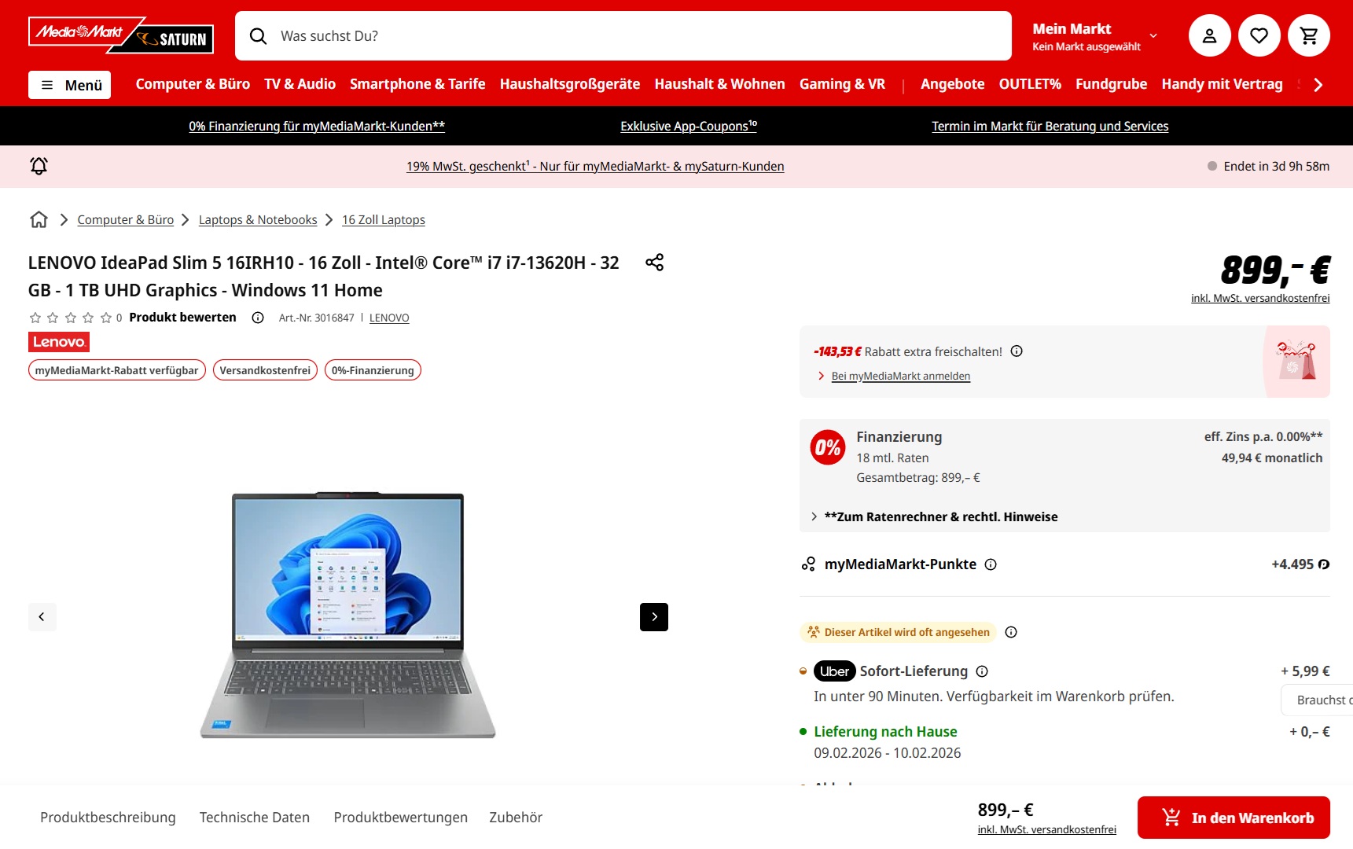This screenshot has height=849, width=1353.
Task: Click inkl. MwSt. versandkostenfrei under top price
Action: coord(1260,298)
